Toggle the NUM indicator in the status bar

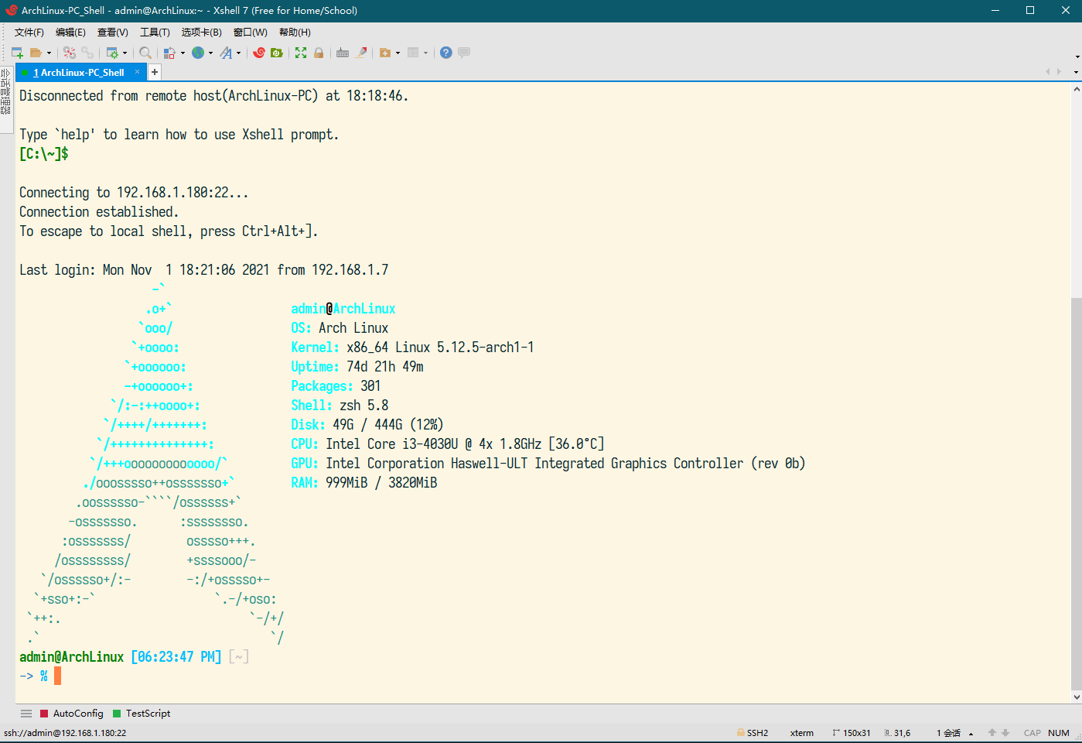pyautogui.click(x=1058, y=732)
